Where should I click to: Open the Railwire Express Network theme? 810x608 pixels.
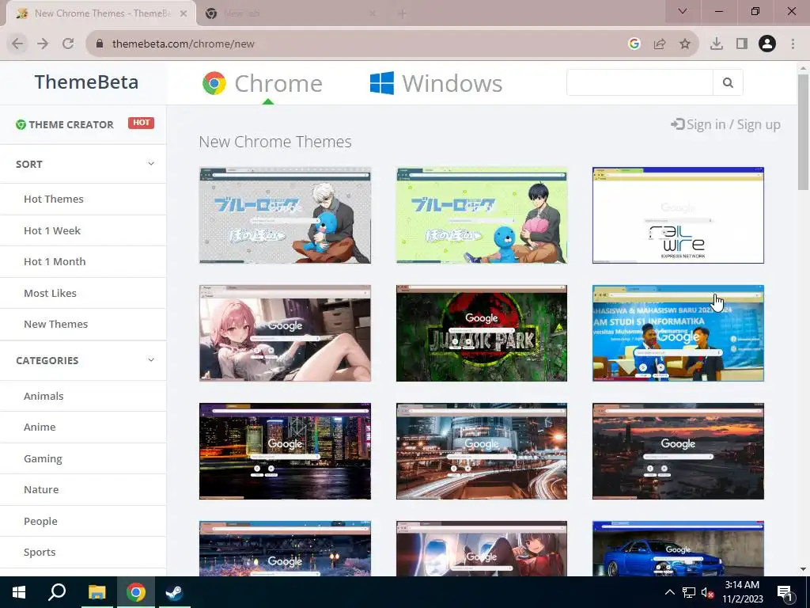point(678,215)
